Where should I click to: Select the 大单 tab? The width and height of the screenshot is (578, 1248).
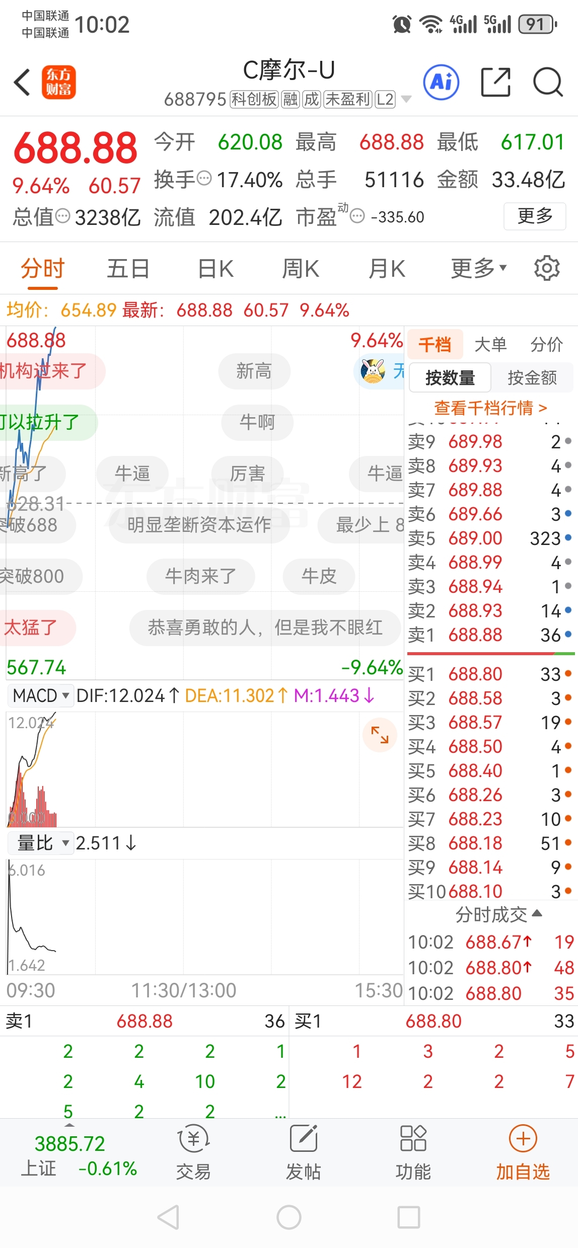491,345
